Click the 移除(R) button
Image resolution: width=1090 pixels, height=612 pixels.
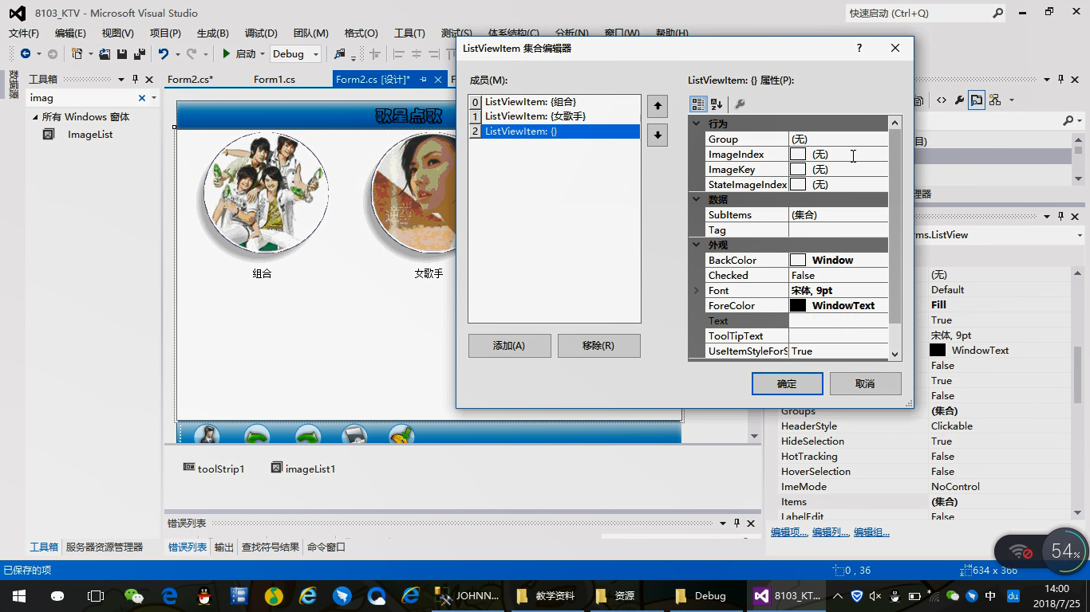[x=598, y=345]
